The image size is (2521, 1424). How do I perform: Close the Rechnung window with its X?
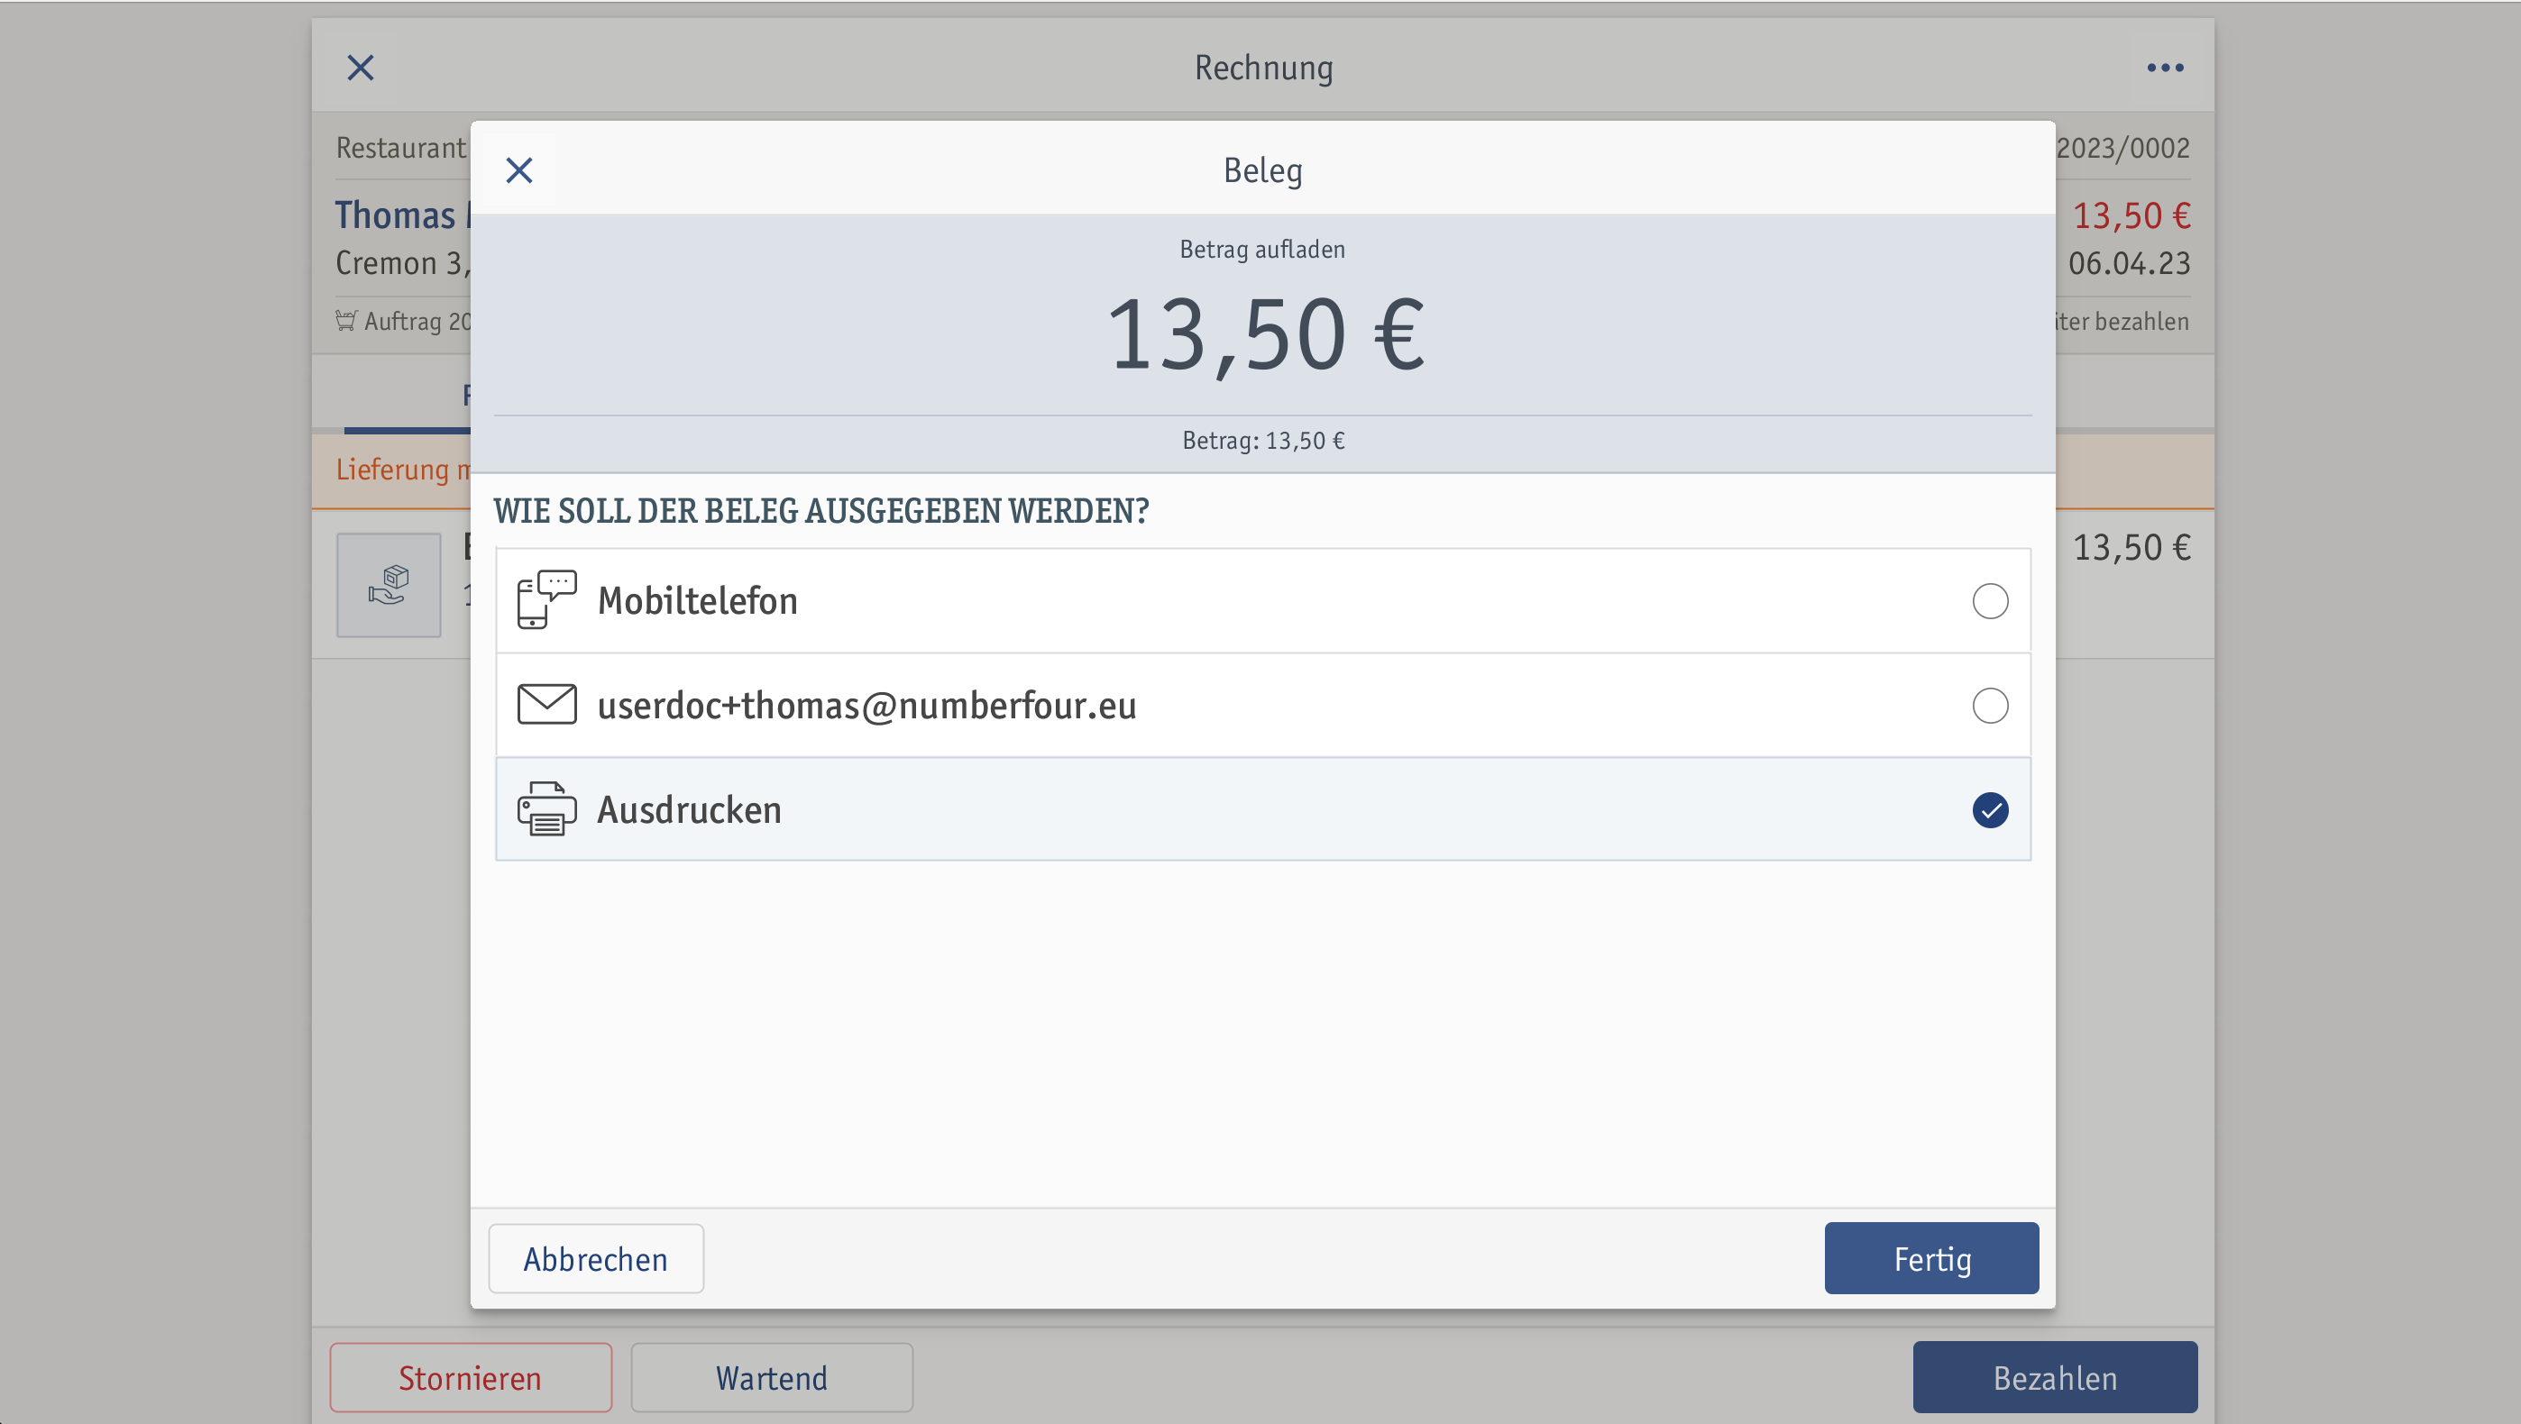point(362,68)
